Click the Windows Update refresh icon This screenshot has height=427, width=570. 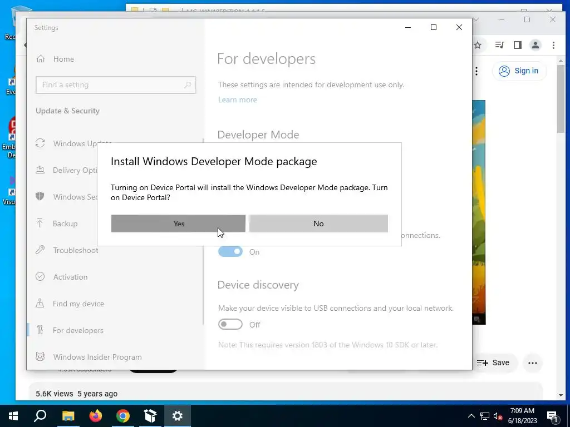[x=40, y=143]
